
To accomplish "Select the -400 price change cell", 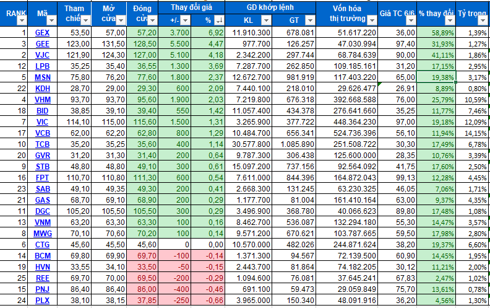I will tap(174, 289).
